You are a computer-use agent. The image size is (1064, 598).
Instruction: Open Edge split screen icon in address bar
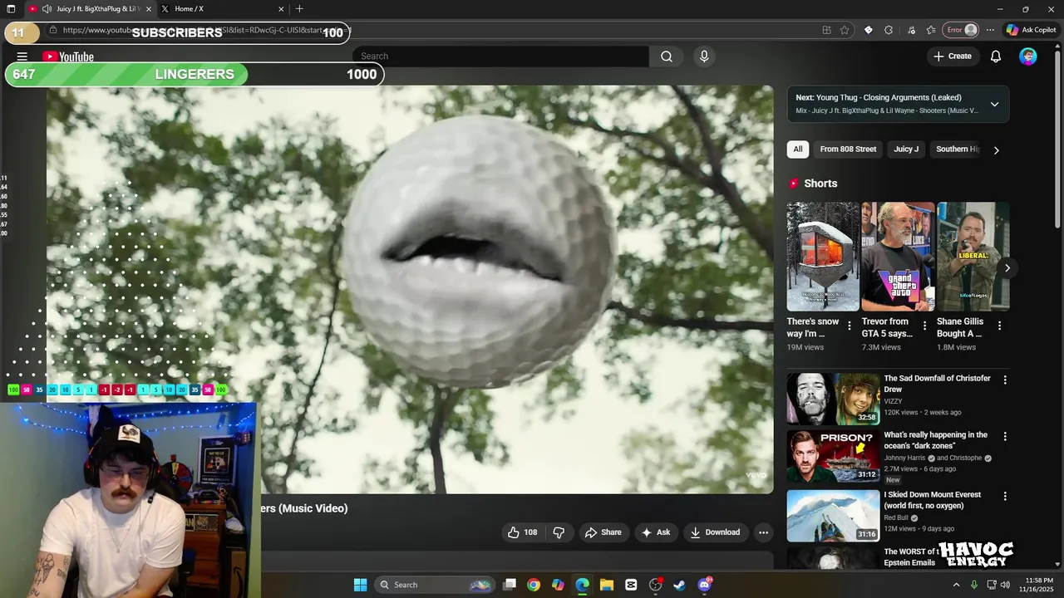[x=826, y=30]
